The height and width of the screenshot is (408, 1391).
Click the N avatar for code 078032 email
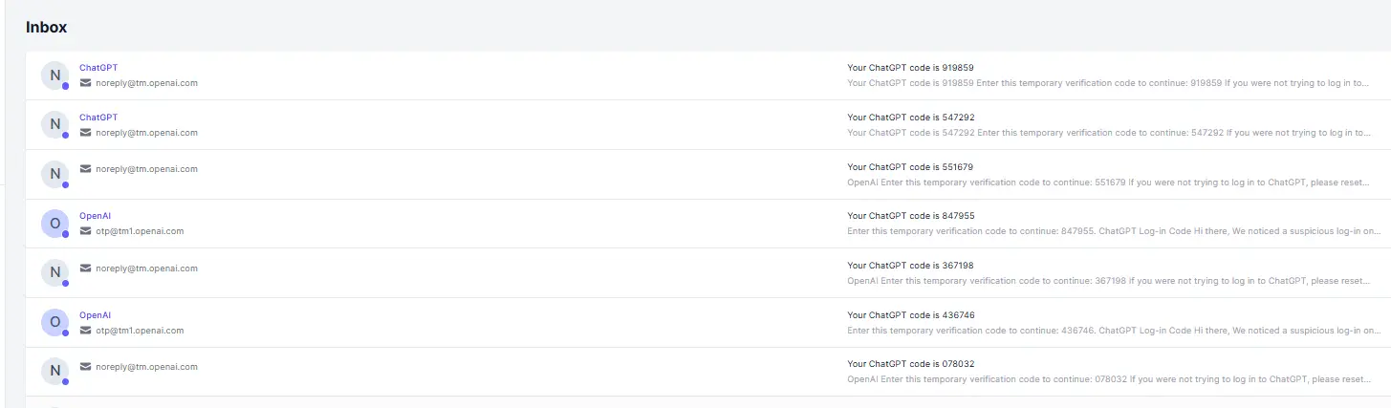[54, 372]
